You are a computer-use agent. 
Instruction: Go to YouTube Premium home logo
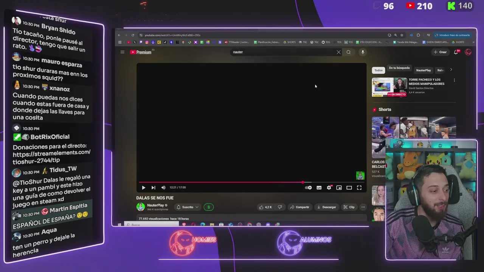[141, 52]
